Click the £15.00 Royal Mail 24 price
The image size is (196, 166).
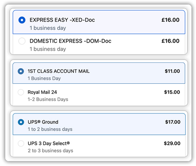pos(172,92)
